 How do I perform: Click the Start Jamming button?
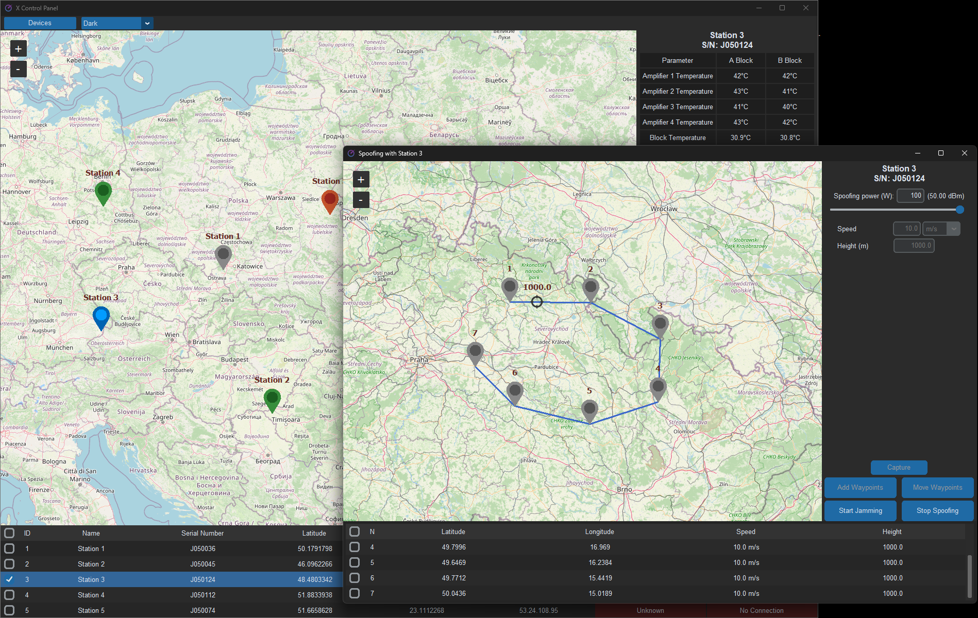(x=860, y=510)
